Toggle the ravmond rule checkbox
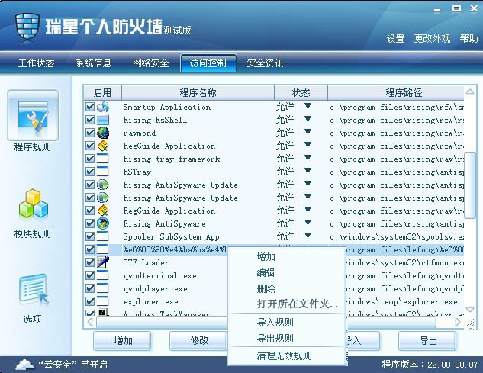Viewport: 483px width, 373px height. (90, 133)
